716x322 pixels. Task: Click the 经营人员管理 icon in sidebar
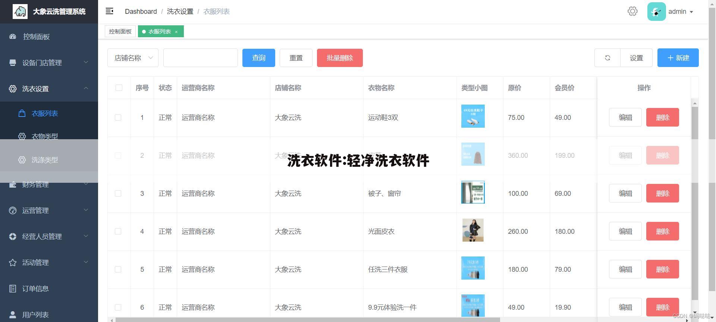pyautogui.click(x=13, y=236)
